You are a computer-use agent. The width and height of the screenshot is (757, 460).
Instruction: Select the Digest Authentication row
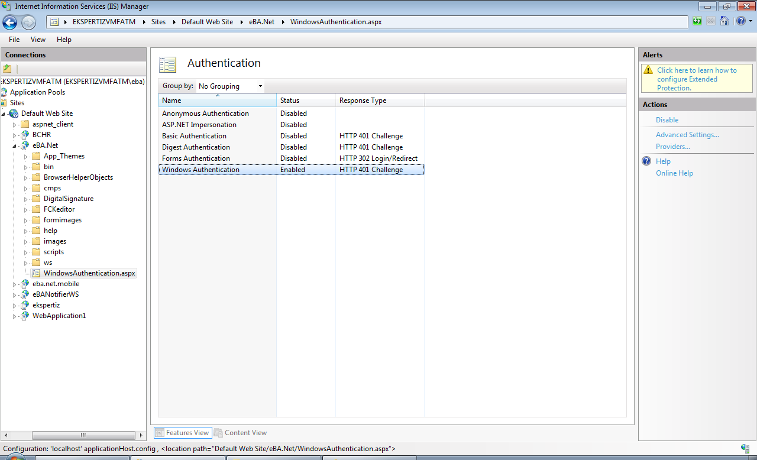pos(291,147)
